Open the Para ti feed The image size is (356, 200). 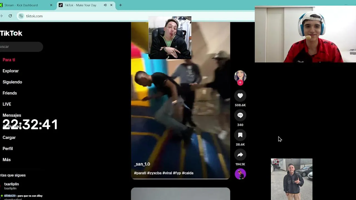click(x=9, y=60)
